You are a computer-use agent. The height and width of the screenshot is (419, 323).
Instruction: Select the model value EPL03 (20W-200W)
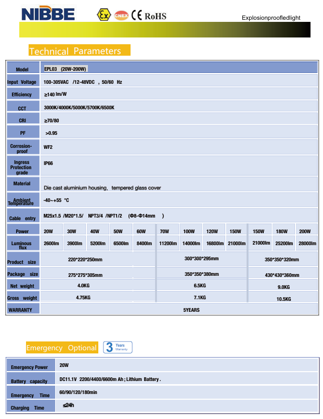65,69
